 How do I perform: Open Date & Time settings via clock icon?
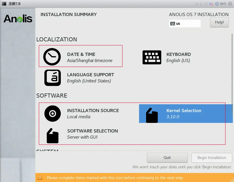click(52, 57)
